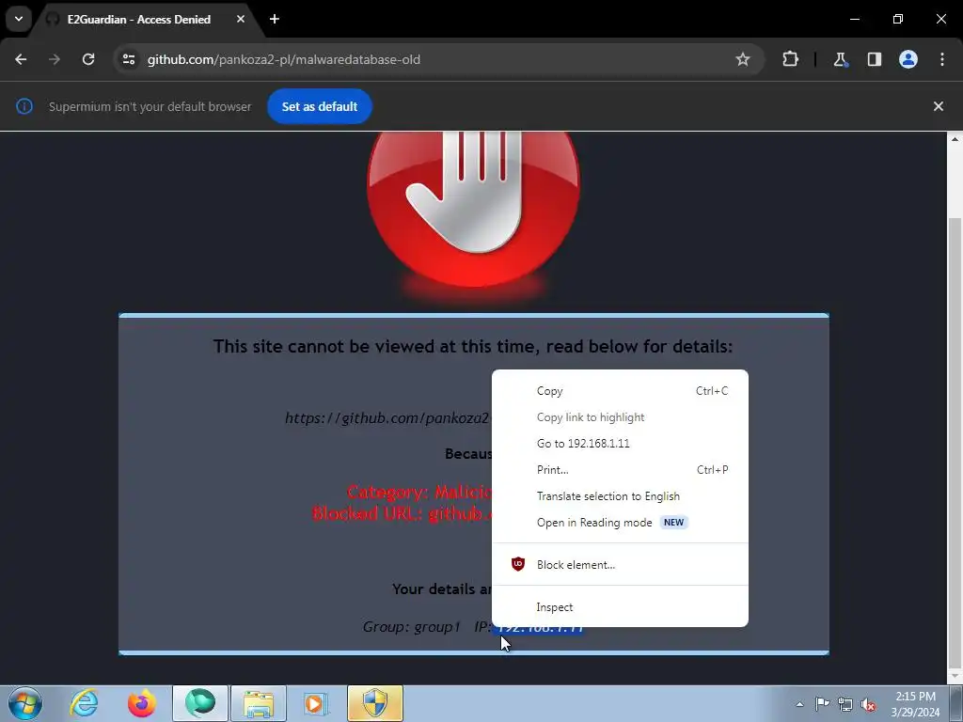Select uBlock Block element... entry
The height and width of the screenshot is (722, 963).
[620, 565]
